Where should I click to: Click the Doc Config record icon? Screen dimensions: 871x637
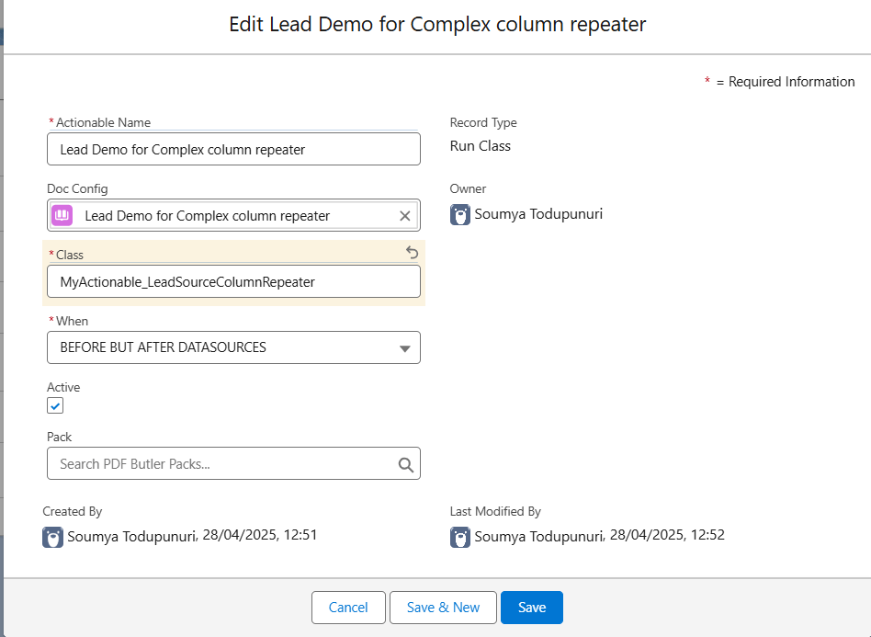62,215
